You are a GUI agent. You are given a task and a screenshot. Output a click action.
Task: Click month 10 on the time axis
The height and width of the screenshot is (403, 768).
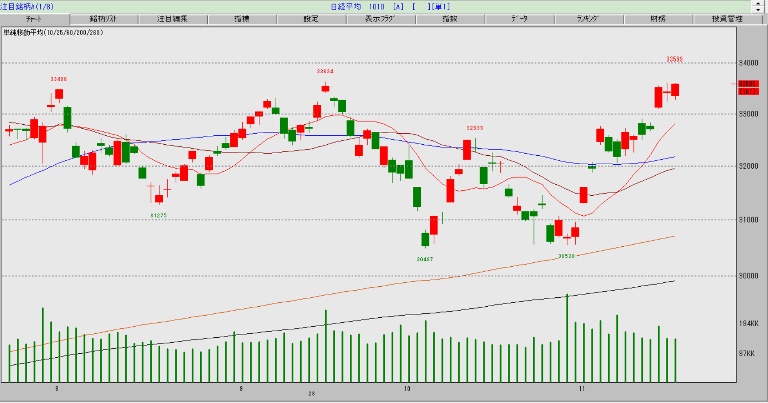[407, 389]
